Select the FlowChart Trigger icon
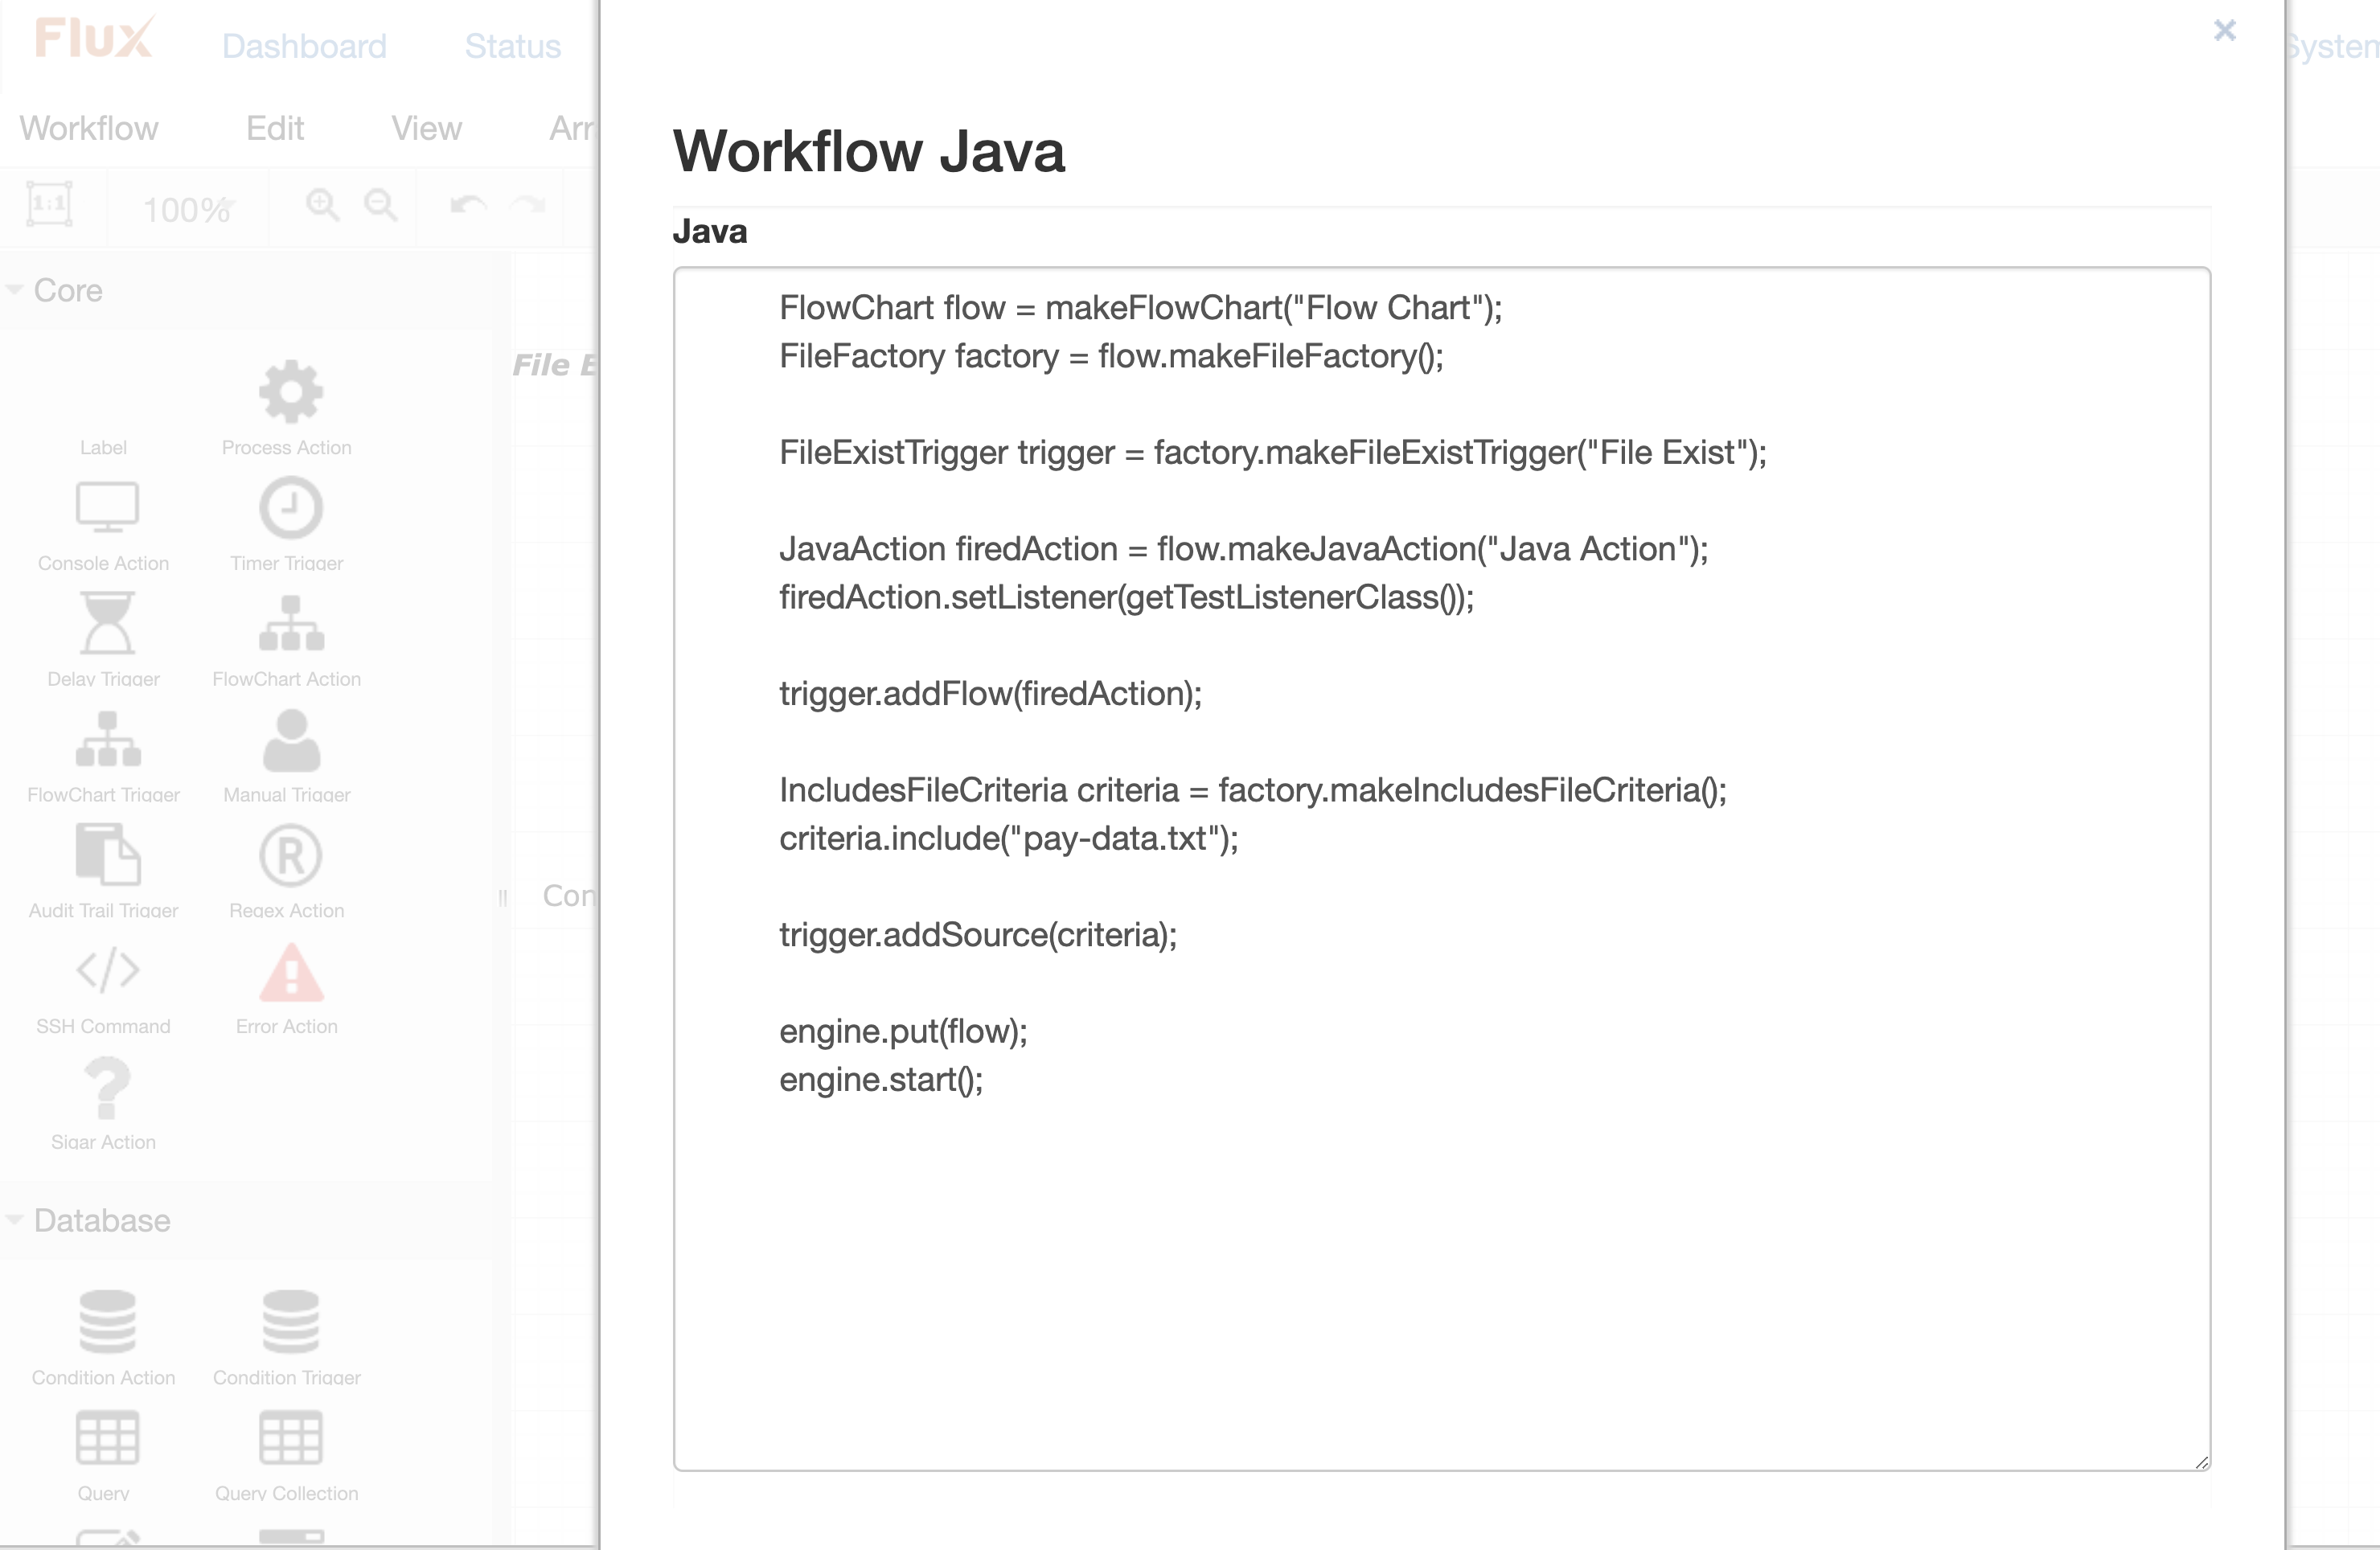The height and width of the screenshot is (1550, 2380). pyautogui.click(x=107, y=739)
